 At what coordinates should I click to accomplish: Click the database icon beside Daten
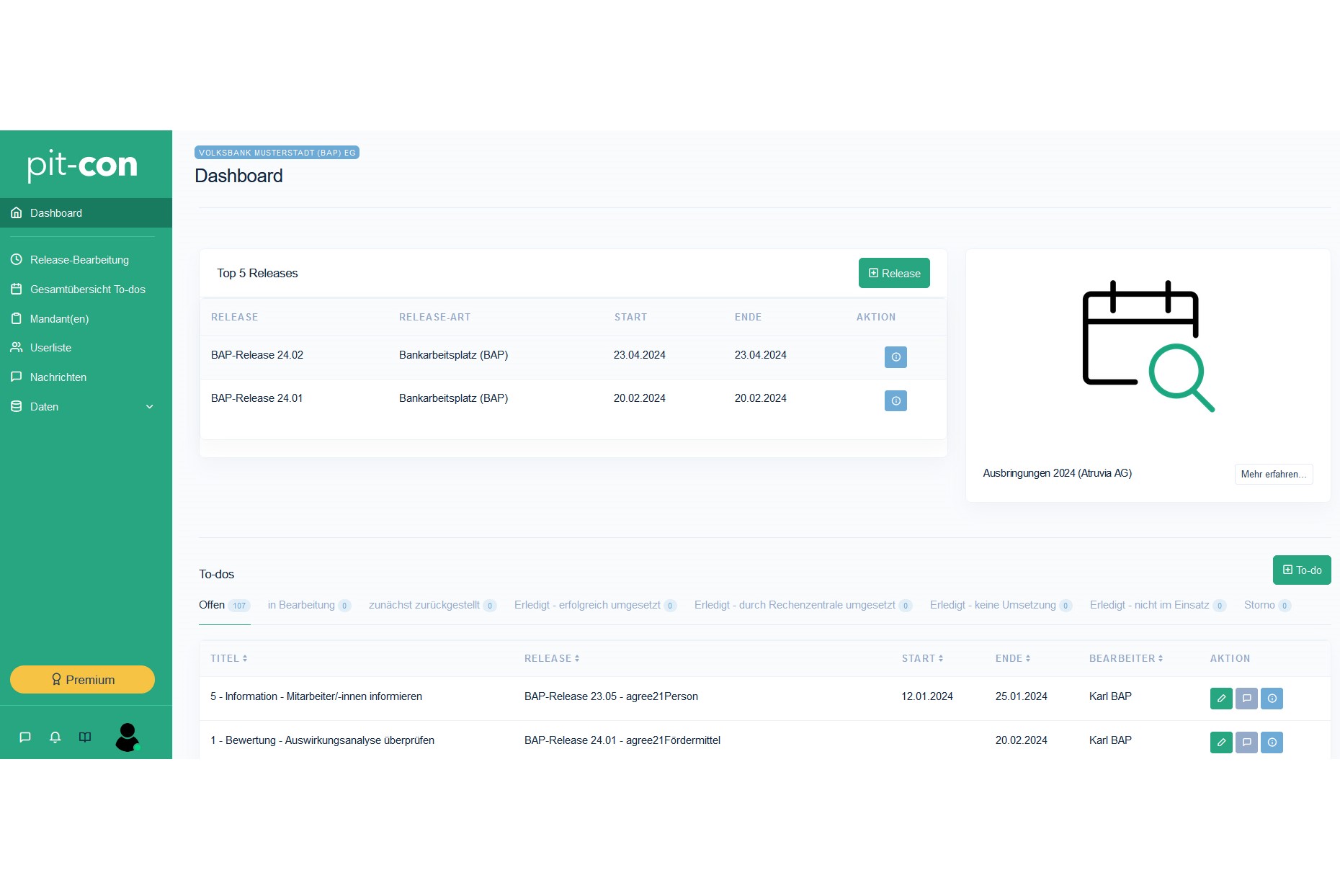16,406
